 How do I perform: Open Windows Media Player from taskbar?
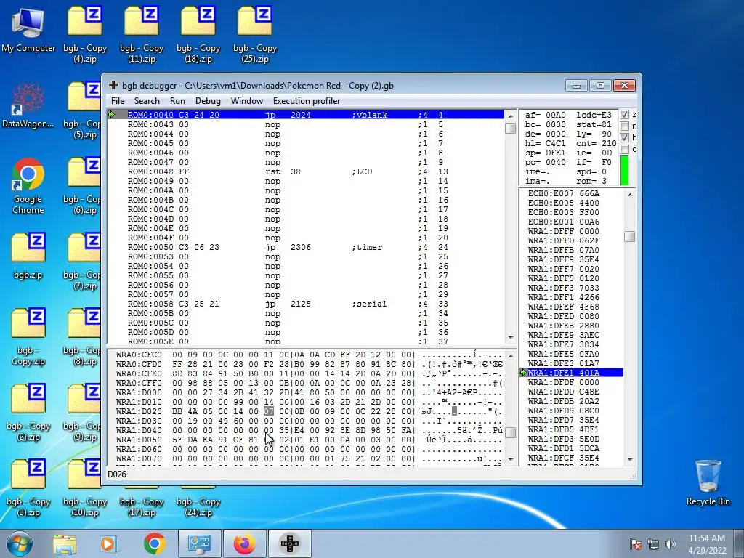108,543
